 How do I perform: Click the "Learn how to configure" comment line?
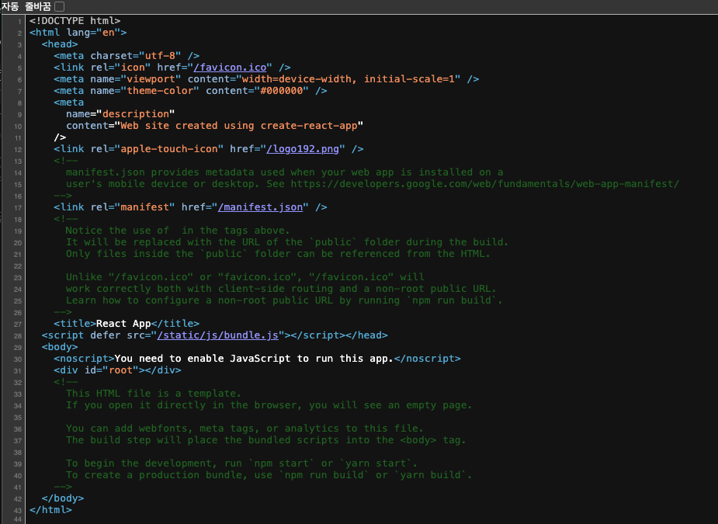tap(284, 300)
